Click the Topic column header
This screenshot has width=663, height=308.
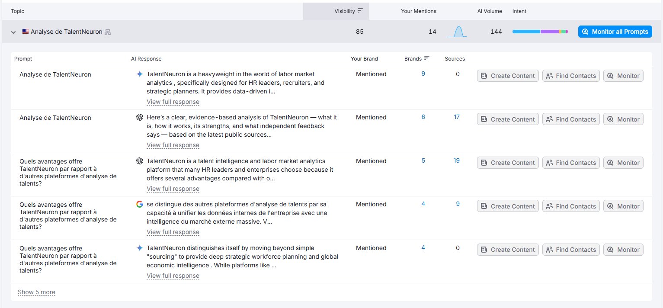(18, 11)
